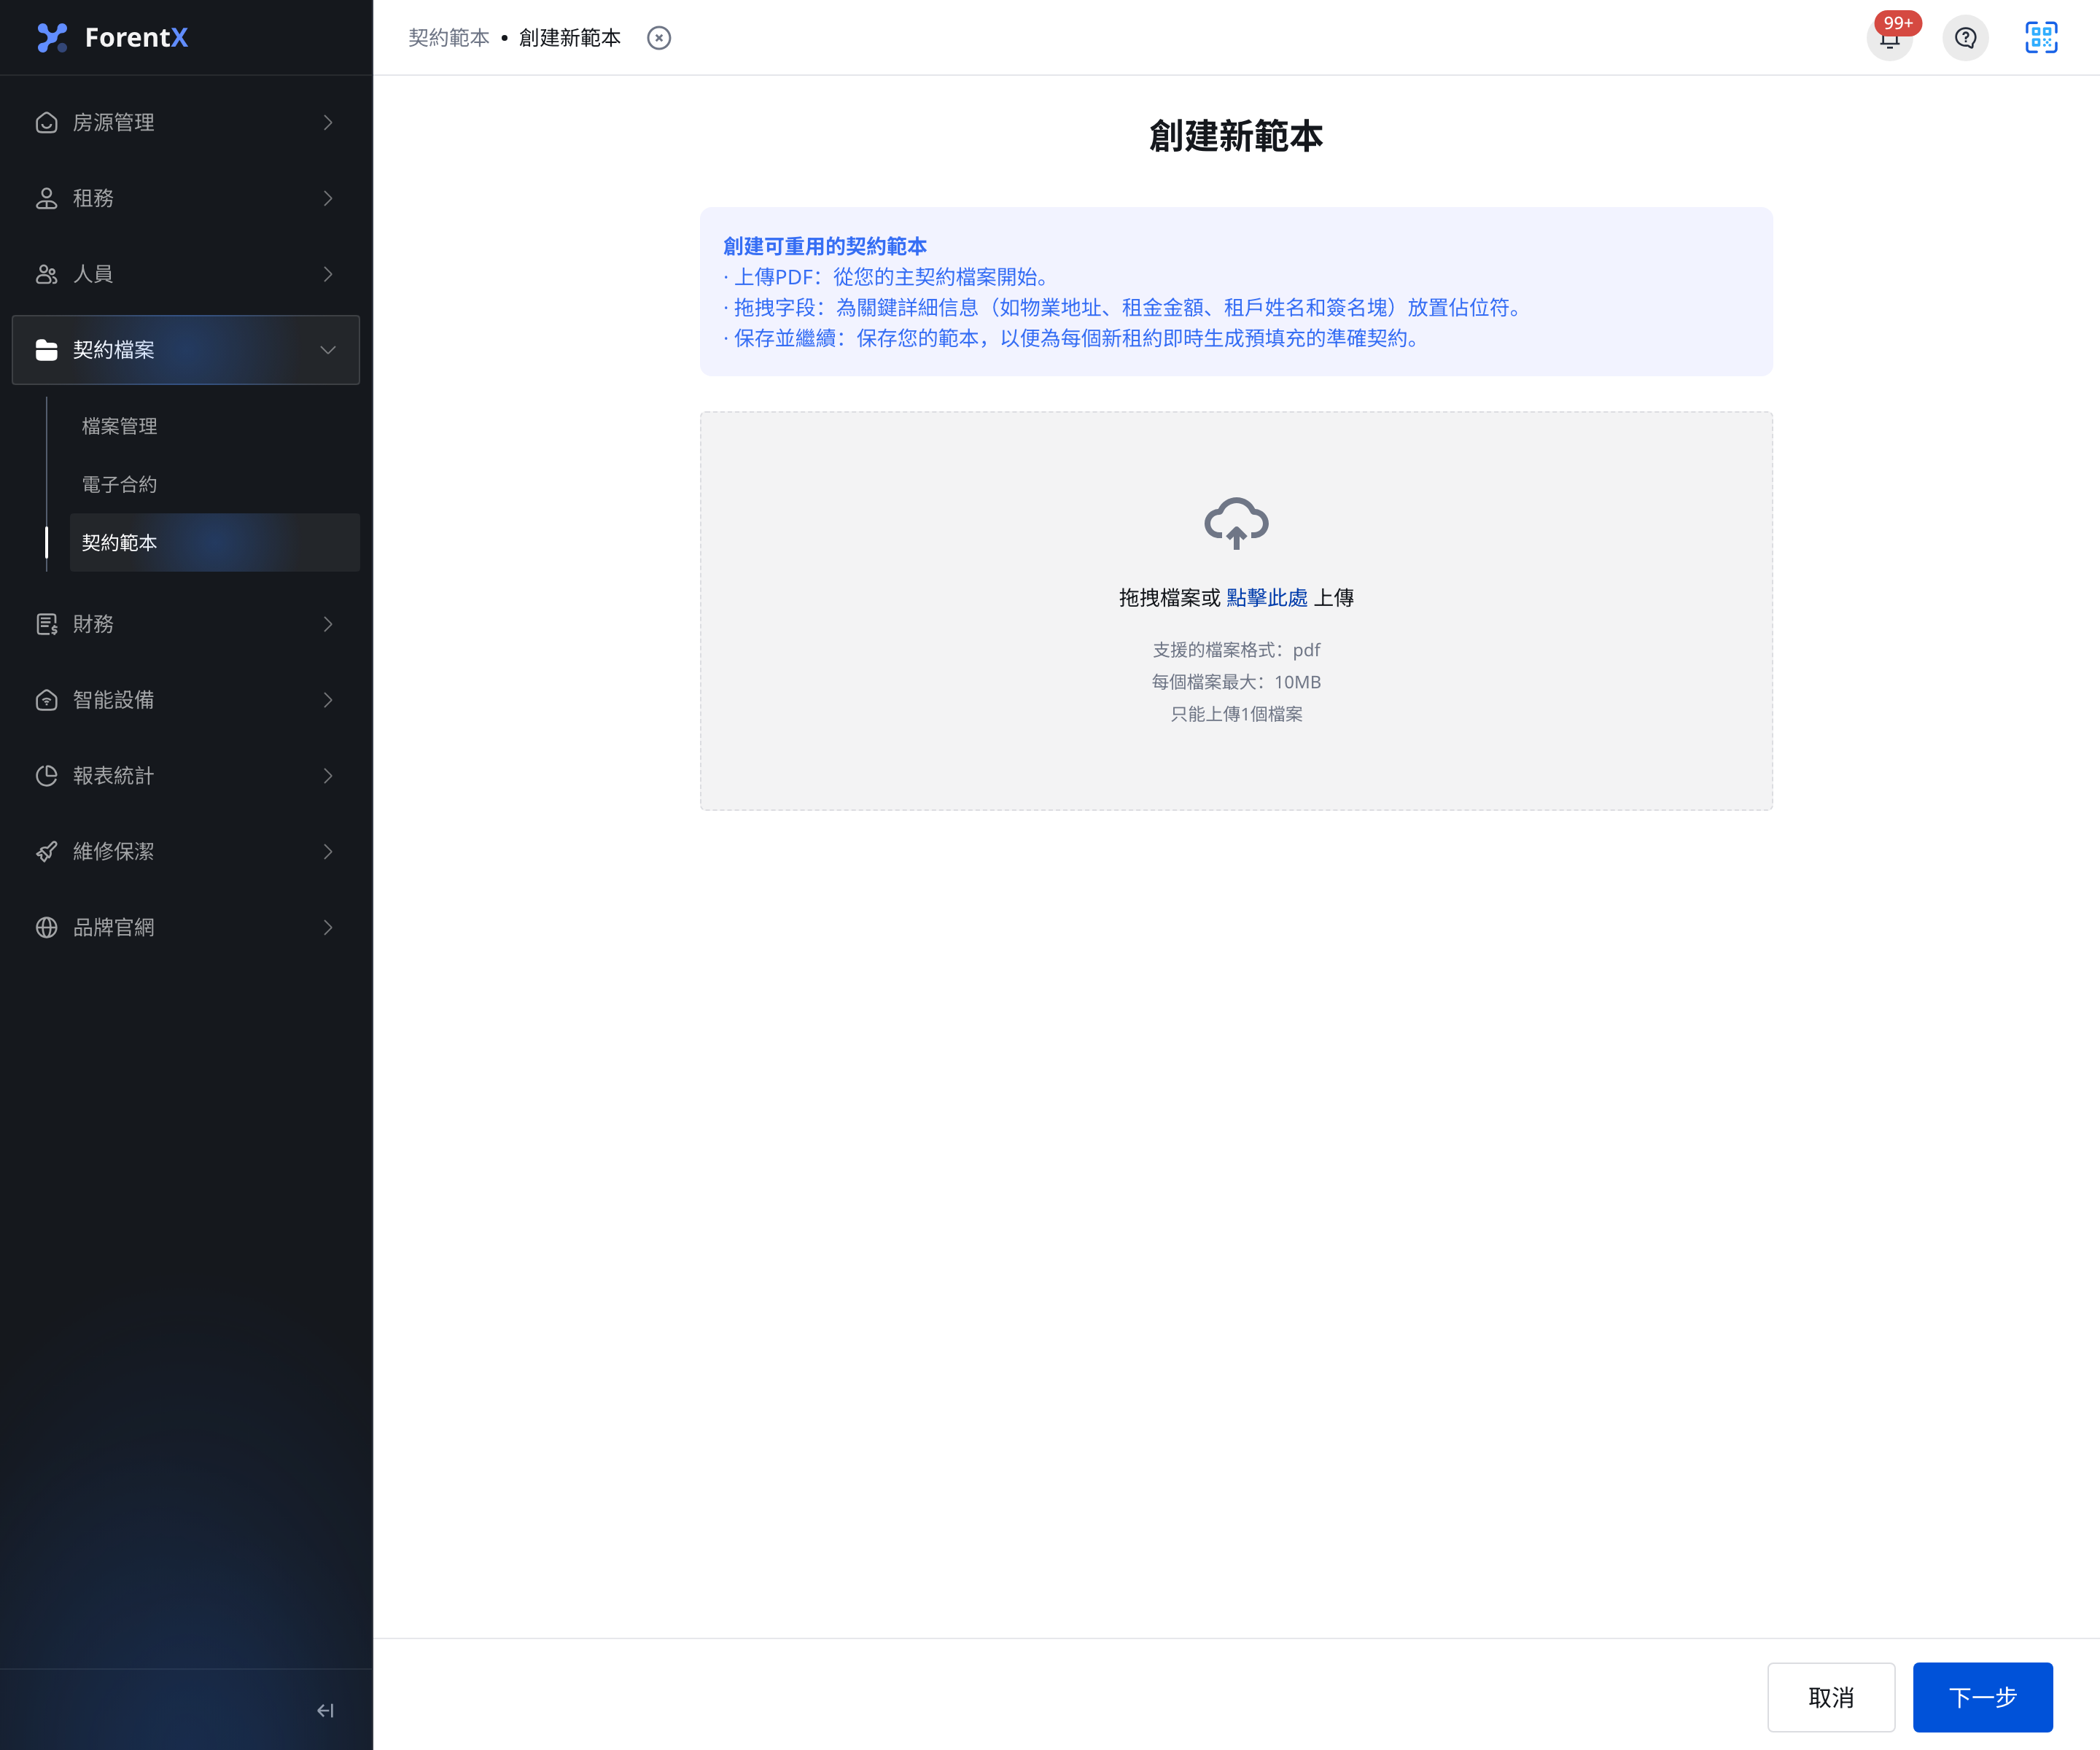
Task: Click the 維修保潔 tool icon
Action: pos(46,851)
